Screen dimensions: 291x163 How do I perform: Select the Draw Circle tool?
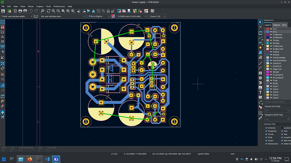(260, 78)
